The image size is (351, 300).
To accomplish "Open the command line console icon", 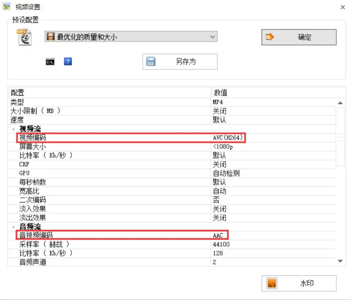I will [x=50, y=62].
